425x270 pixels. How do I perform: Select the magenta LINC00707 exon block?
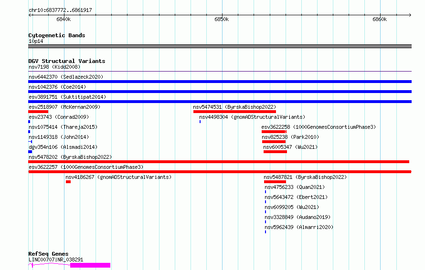click(x=90, y=265)
